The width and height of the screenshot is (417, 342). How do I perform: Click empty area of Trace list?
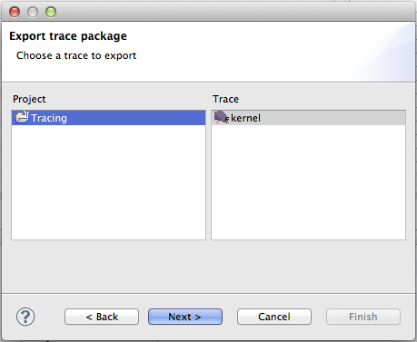point(308,182)
